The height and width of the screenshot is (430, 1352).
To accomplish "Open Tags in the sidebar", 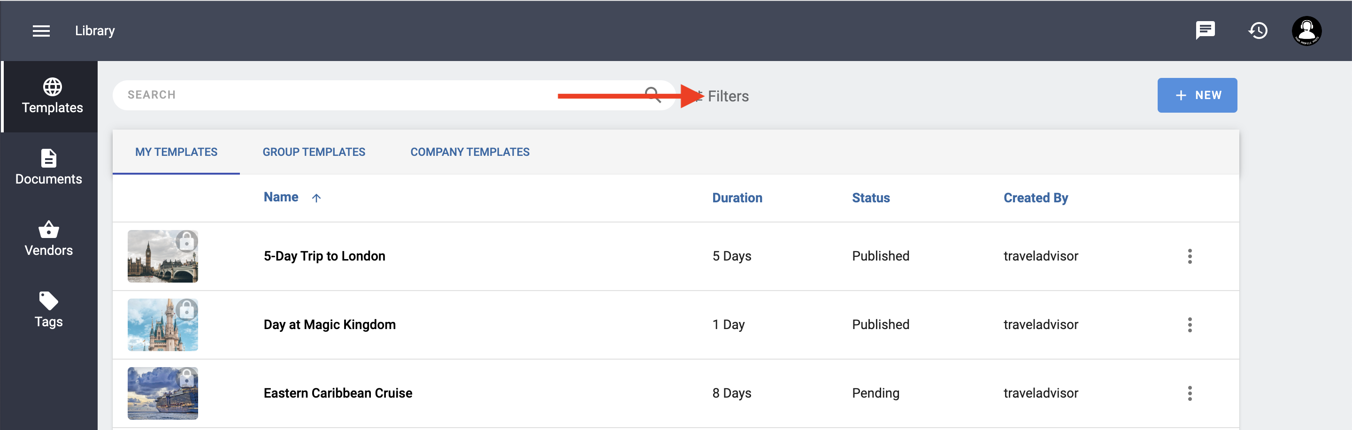I will [x=49, y=310].
